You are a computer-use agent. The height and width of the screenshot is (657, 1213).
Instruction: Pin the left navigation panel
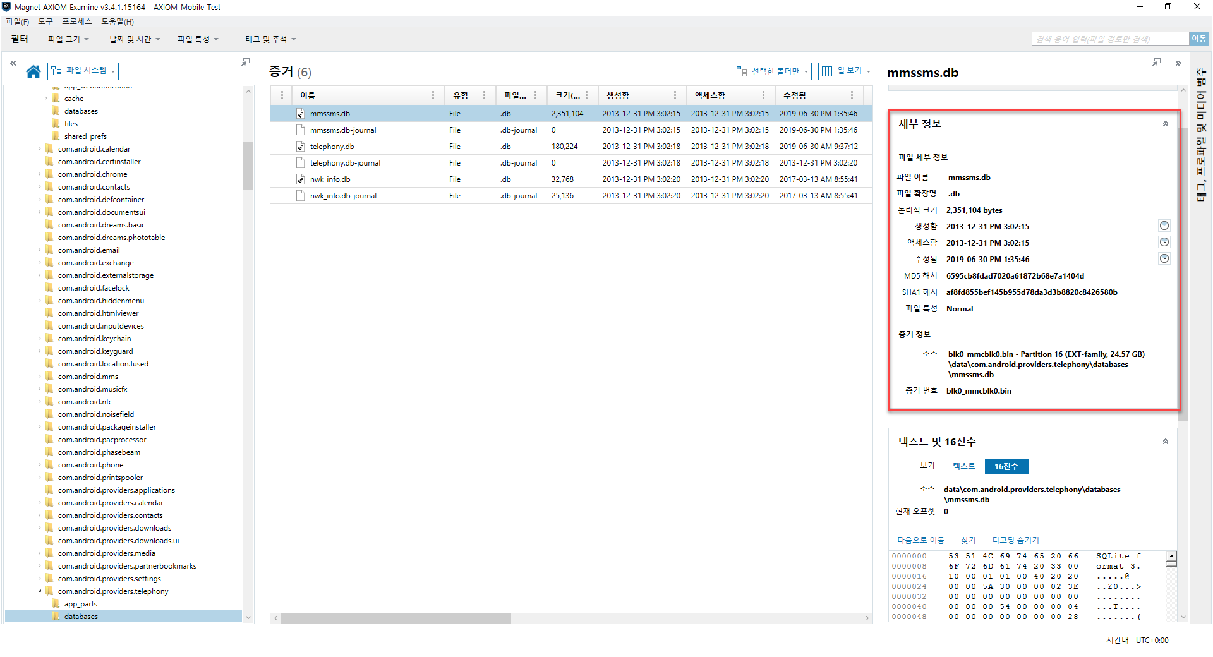click(245, 62)
